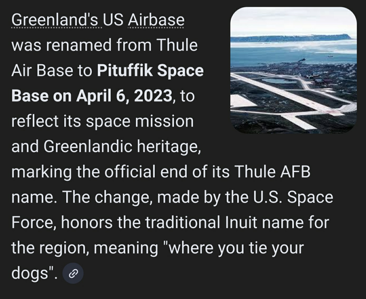
Task: Click the line "was renamed from Thule"
Action: pos(104,45)
